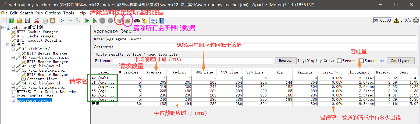The height and width of the screenshot is (124, 420).
Task: Open the Search menu
Action: point(27,13)
